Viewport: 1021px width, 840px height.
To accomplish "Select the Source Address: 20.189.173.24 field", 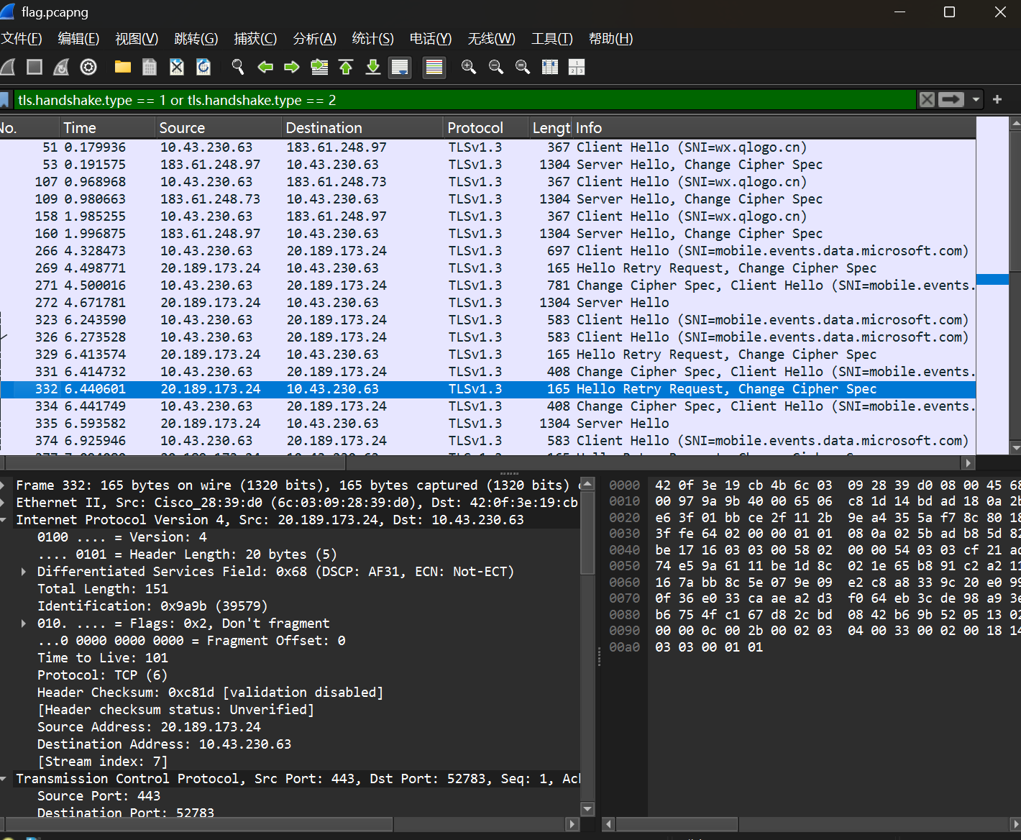I will pyautogui.click(x=149, y=727).
